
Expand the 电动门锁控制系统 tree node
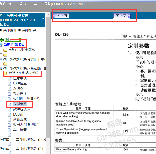1,50
